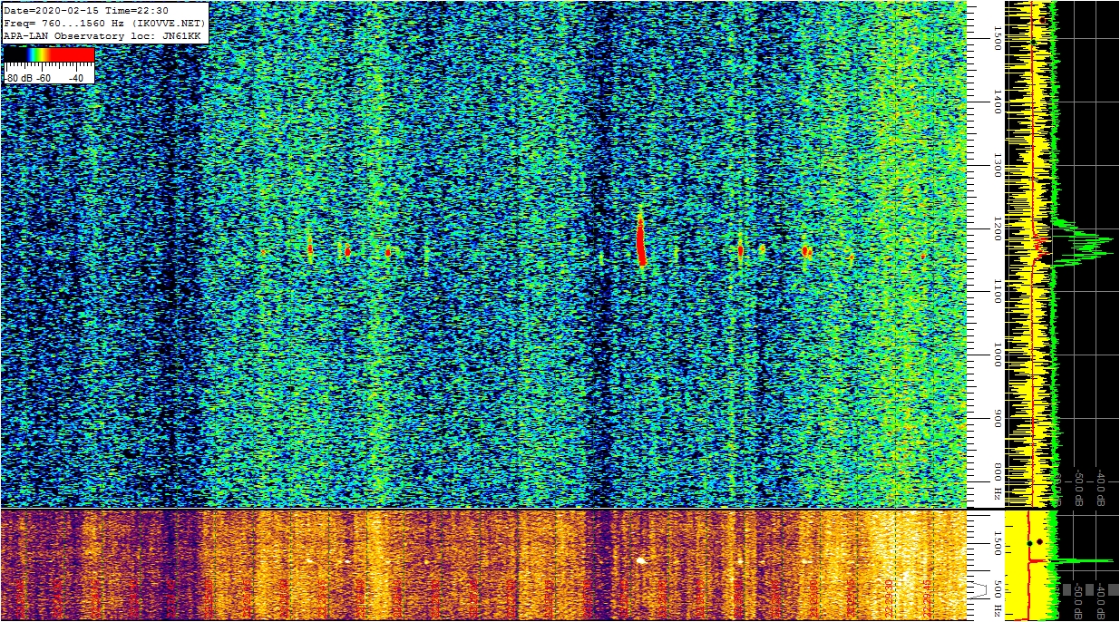Click the -50.0 dB label in upper spectrum plot

[1079, 488]
